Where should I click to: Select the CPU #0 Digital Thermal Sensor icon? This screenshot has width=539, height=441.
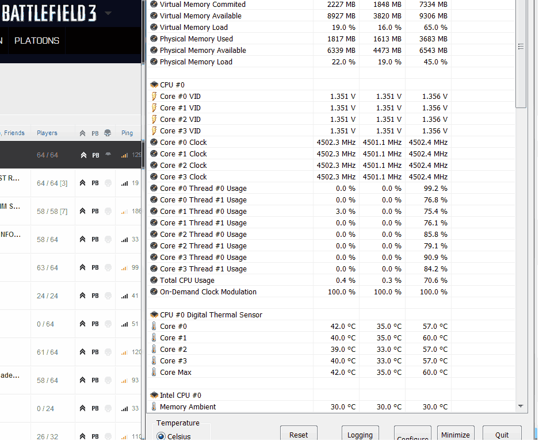coord(154,315)
